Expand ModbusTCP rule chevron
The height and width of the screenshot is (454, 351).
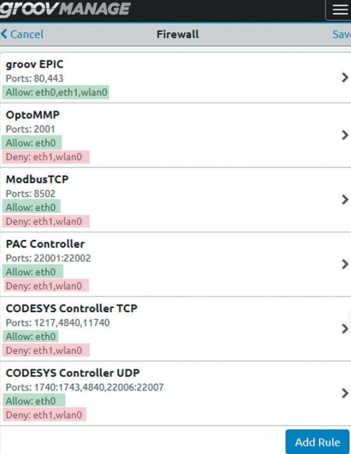[345, 200]
